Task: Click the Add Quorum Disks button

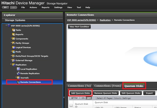Action: (x=80, y=93)
